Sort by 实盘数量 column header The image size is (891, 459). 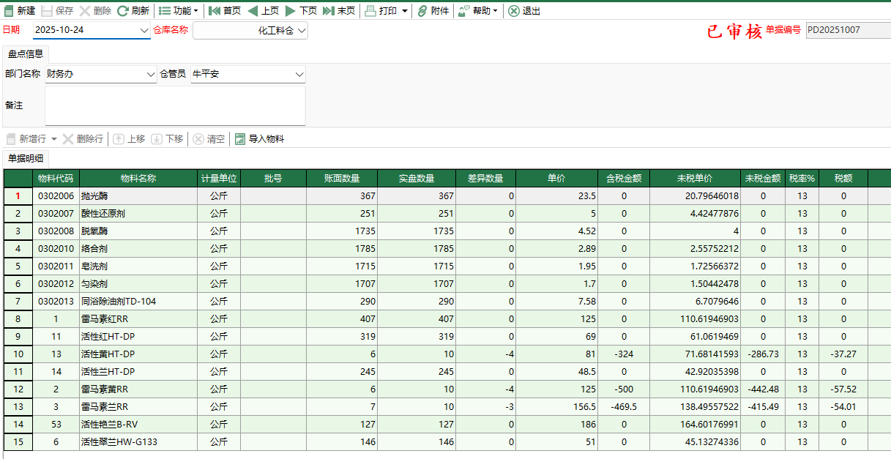coord(416,179)
